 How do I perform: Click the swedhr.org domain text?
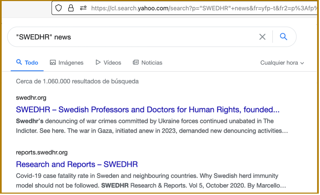[x=31, y=98]
